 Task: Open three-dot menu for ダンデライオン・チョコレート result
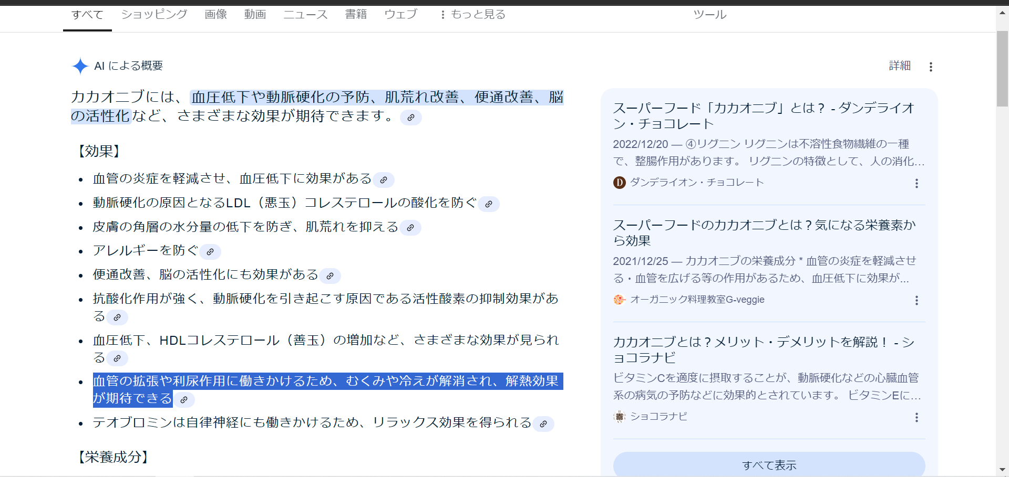pyautogui.click(x=917, y=183)
